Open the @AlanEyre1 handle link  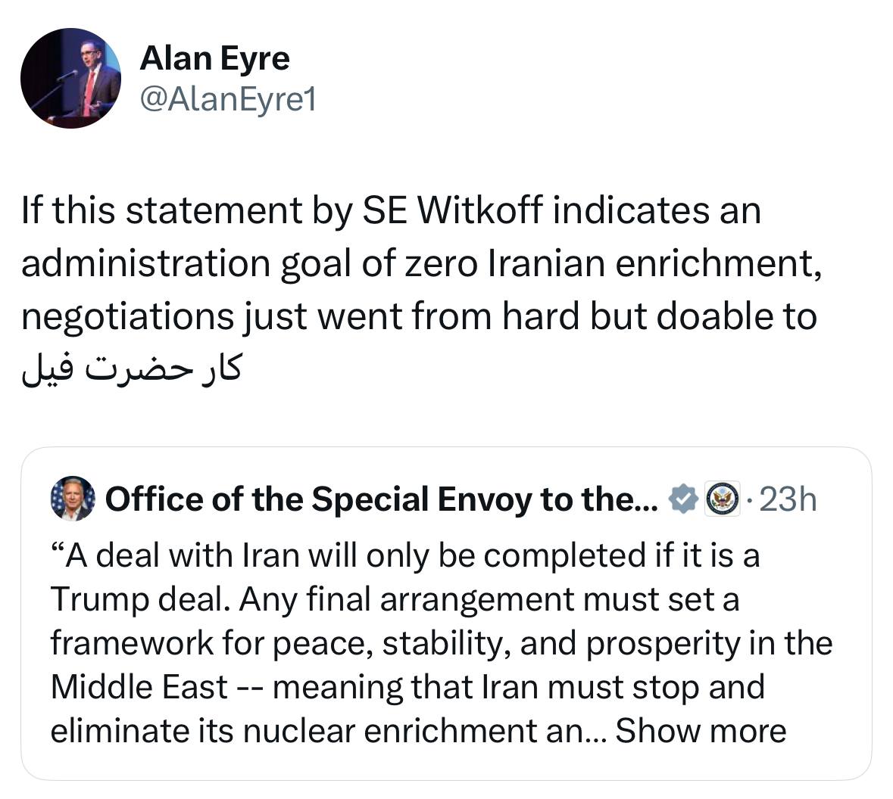coord(227,99)
